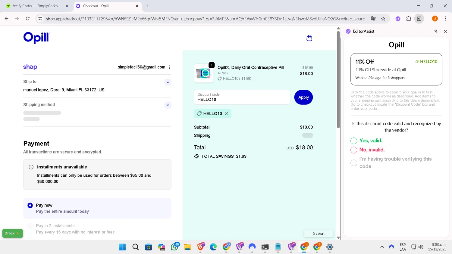
Task: Switch to the Checkout - Opill tab
Action: [108, 6]
